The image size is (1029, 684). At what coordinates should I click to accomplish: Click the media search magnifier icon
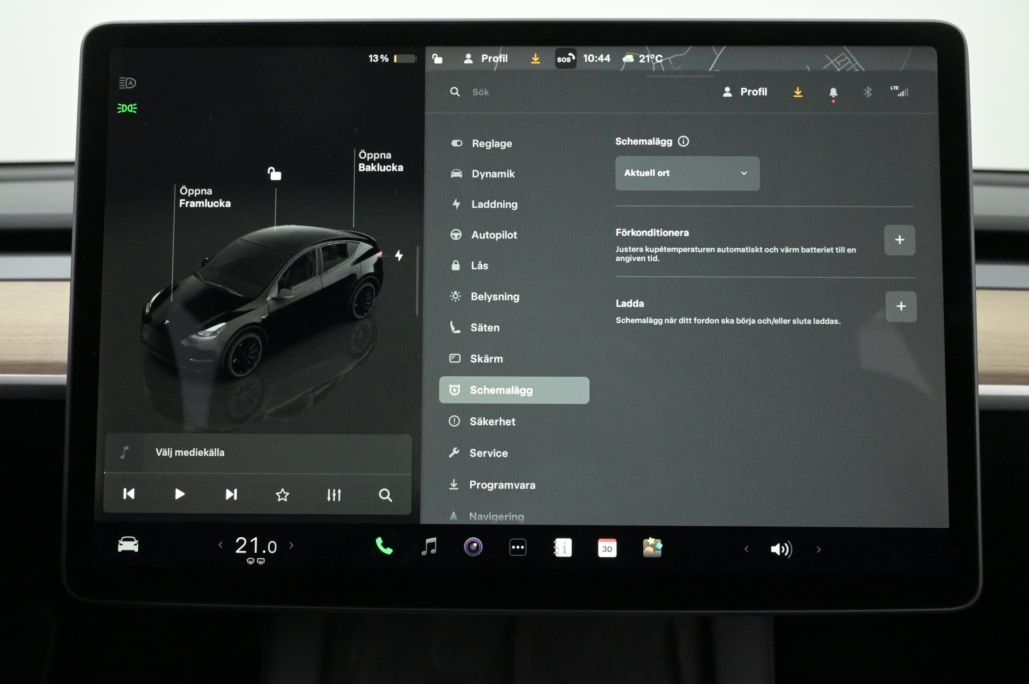[385, 495]
